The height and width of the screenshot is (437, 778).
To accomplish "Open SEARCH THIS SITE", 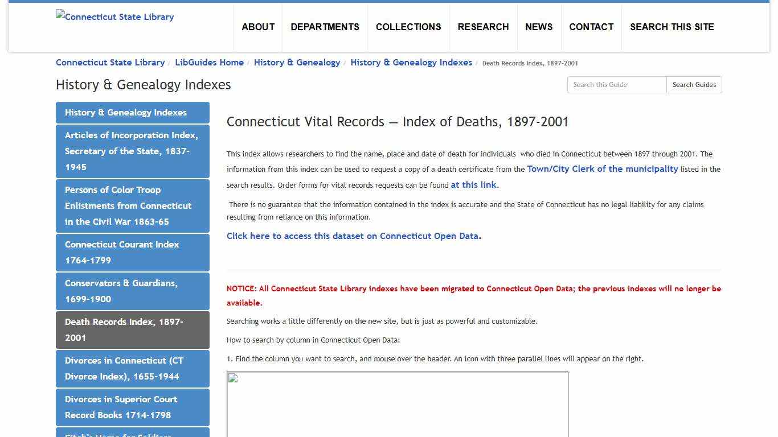I will 672,27.
